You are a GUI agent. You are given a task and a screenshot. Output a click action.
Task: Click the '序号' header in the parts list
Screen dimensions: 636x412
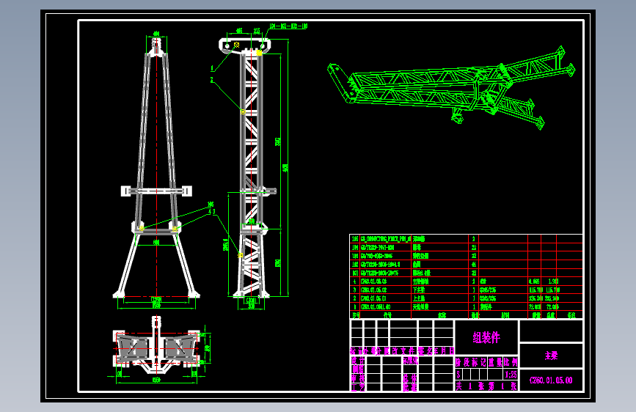(355, 315)
